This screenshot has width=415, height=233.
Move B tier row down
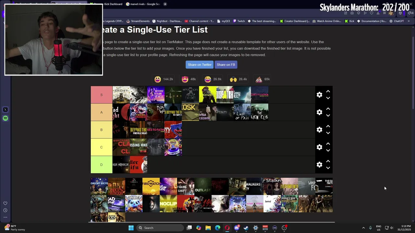pyautogui.click(x=328, y=133)
